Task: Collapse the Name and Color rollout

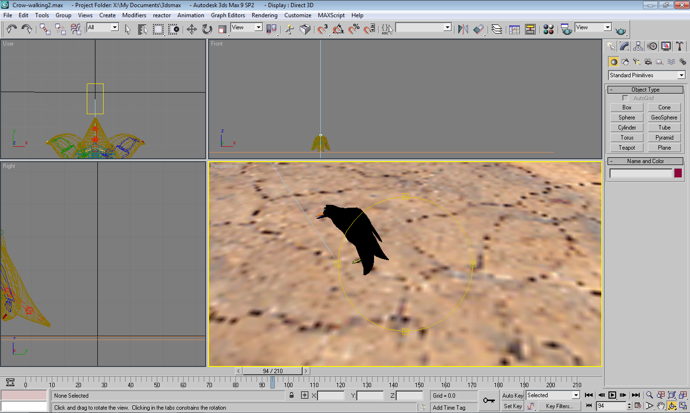Action: tap(645, 161)
